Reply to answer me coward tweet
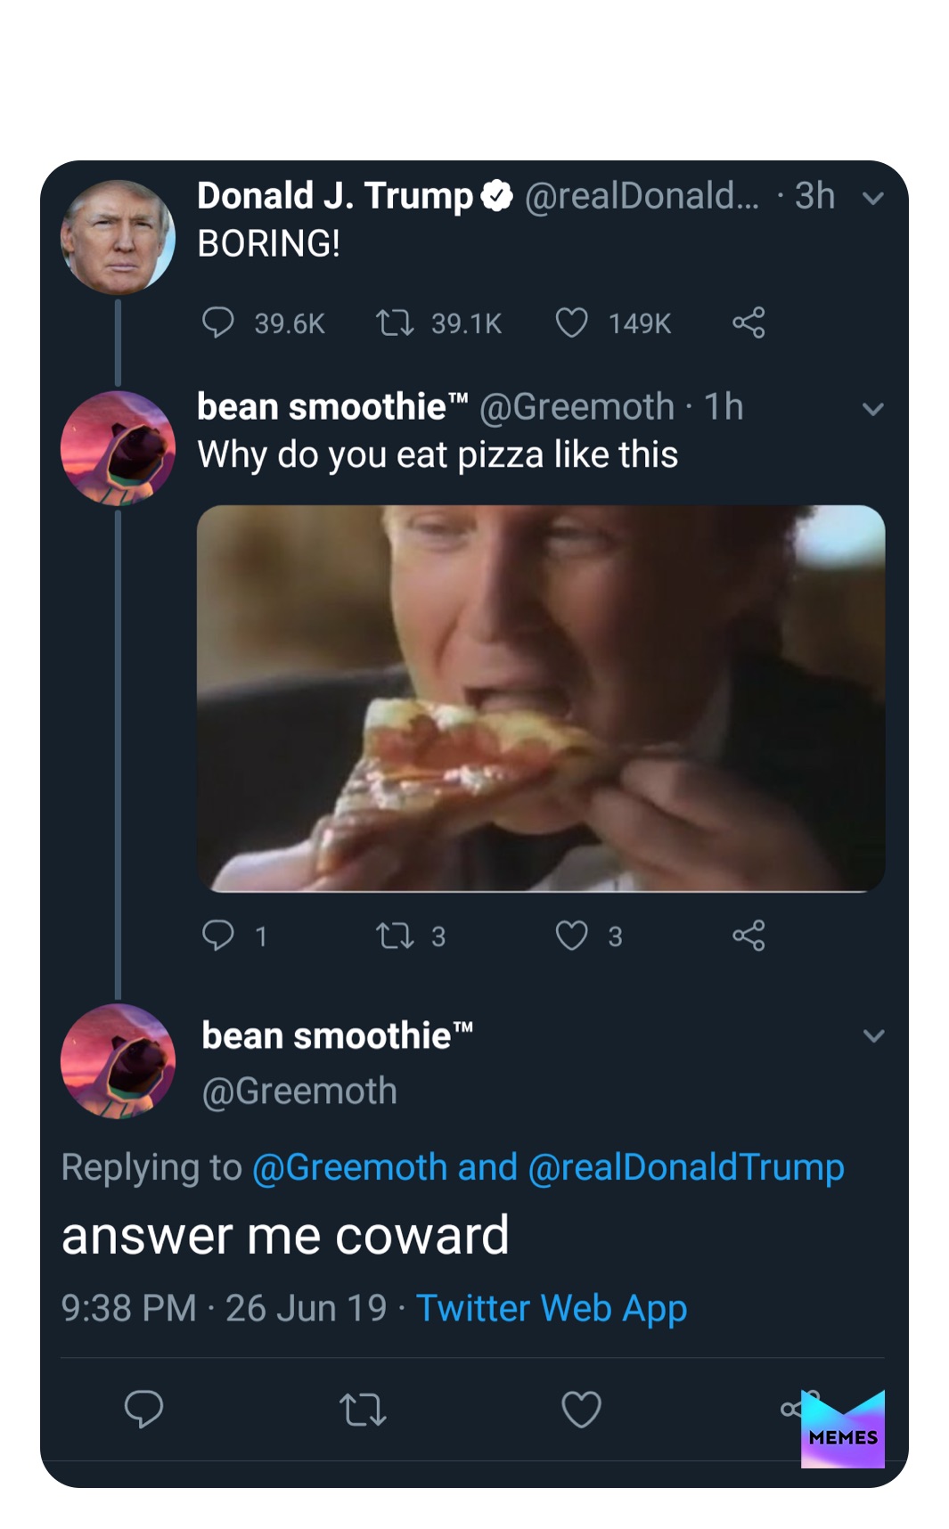The width and height of the screenshot is (949, 1529). pyautogui.click(x=143, y=1409)
